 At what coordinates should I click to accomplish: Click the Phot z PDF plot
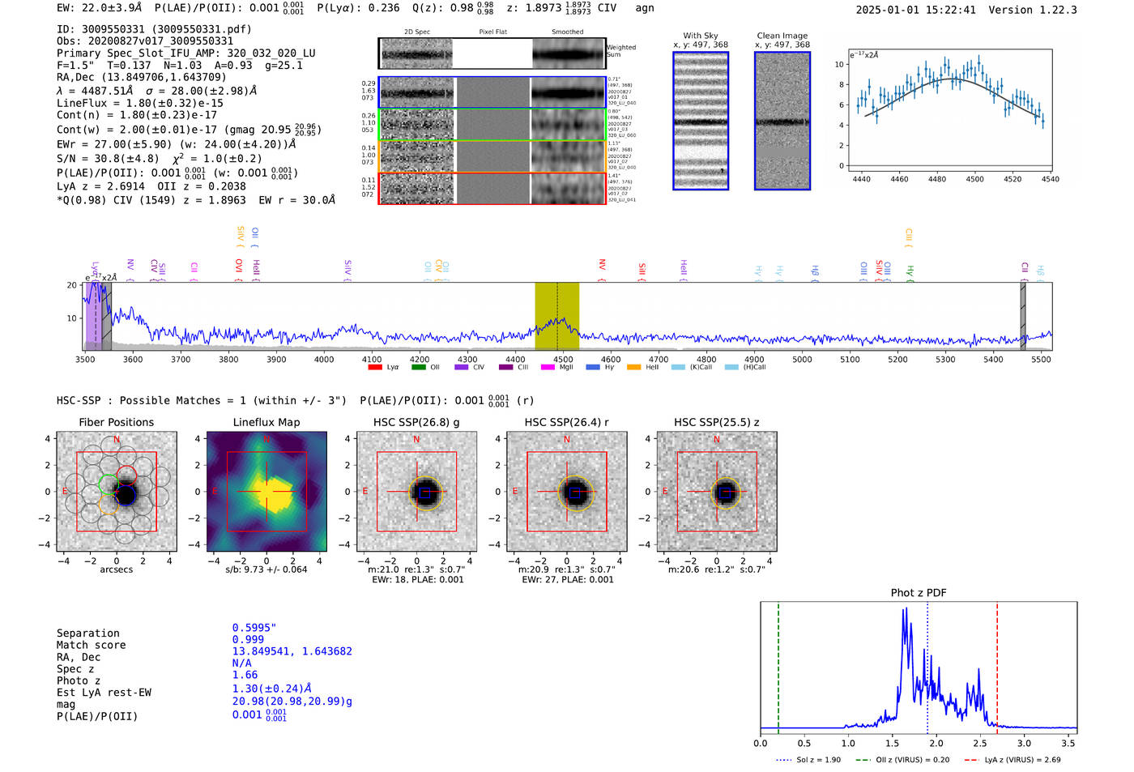tap(919, 668)
